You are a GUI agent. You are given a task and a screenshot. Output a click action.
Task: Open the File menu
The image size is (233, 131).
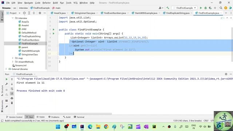(8, 3)
